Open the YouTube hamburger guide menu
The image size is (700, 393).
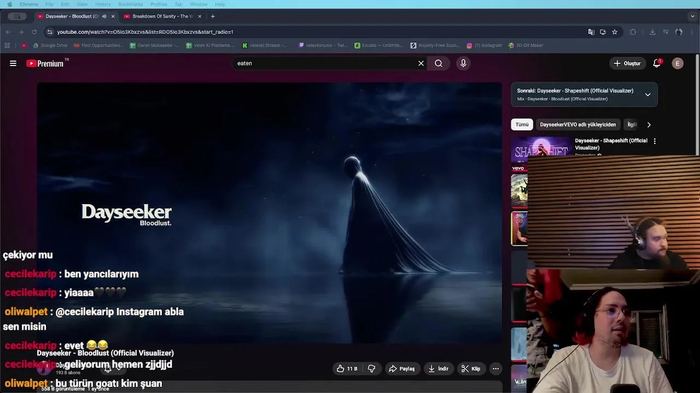(x=13, y=63)
